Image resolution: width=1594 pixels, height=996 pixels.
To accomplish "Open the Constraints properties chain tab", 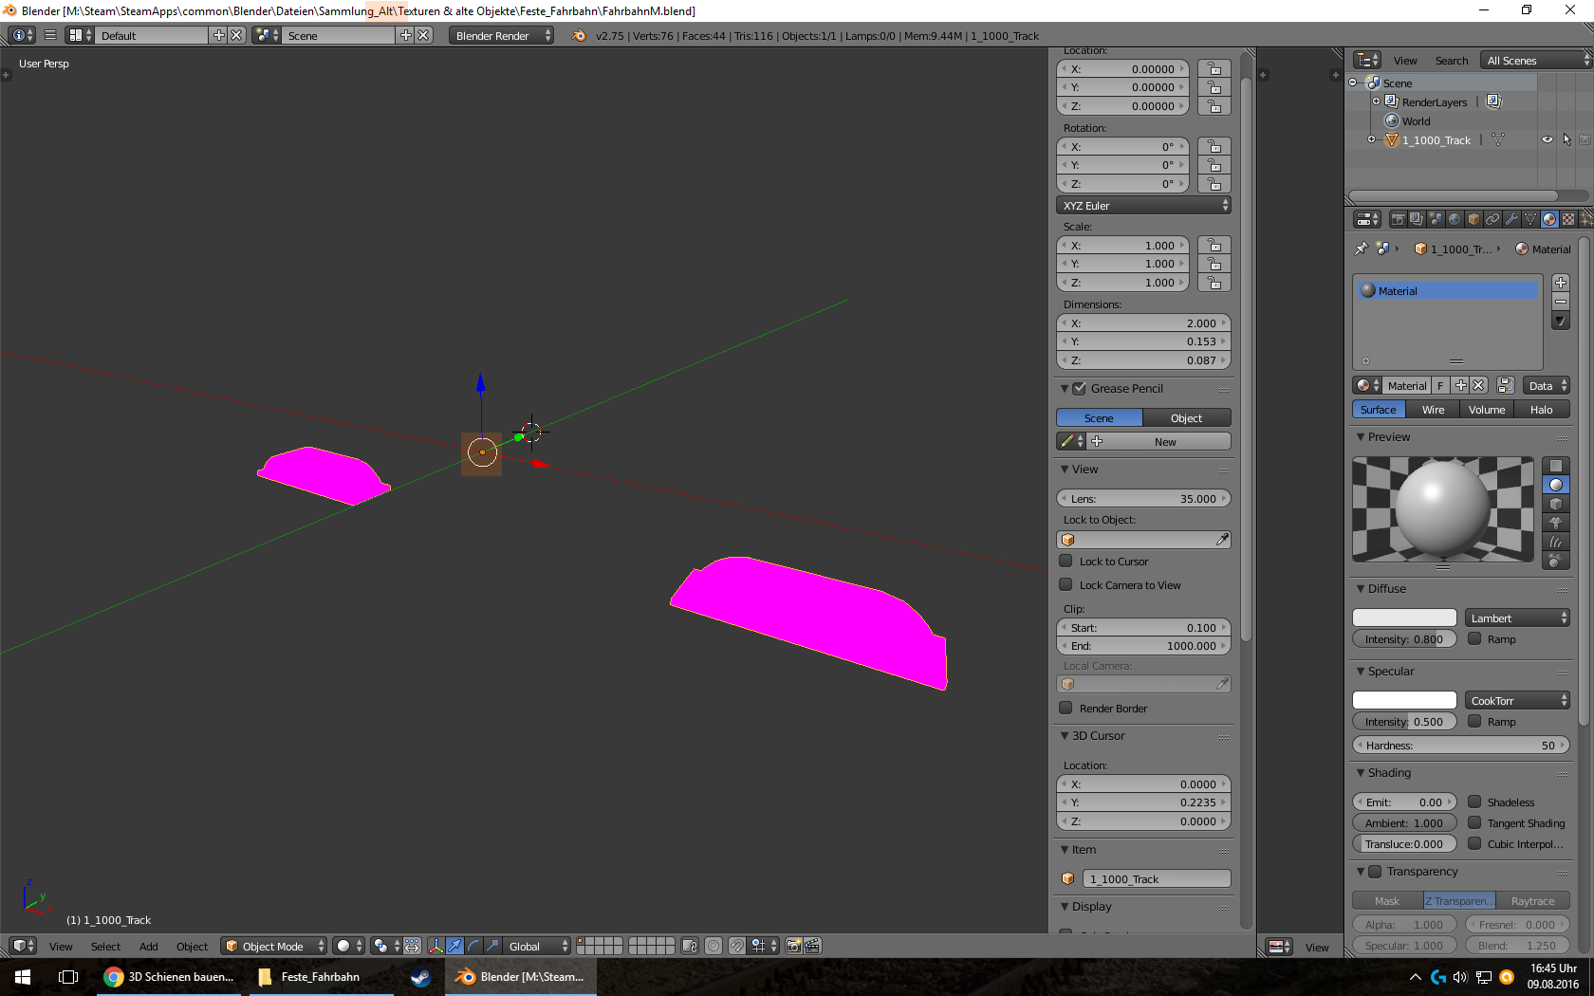I will click(x=1492, y=219).
